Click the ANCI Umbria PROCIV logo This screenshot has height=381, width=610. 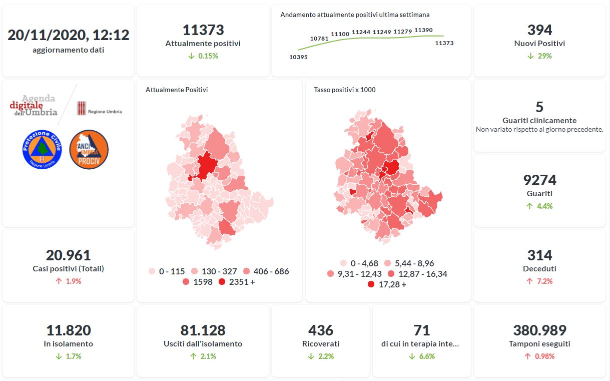(x=89, y=149)
